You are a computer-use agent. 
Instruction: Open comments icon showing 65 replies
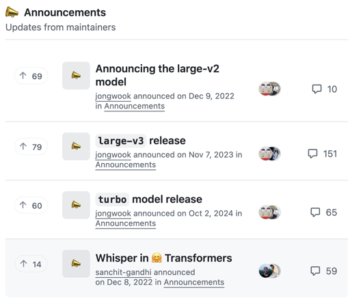(x=315, y=212)
